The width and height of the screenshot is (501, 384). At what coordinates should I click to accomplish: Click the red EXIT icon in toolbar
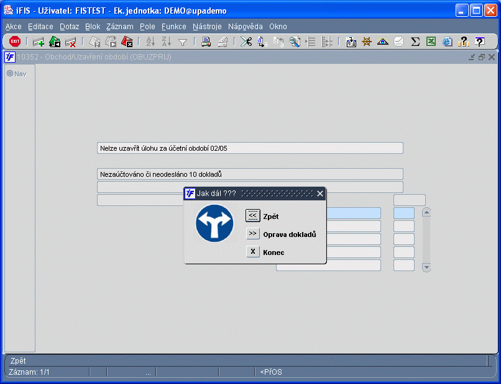[15, 42]
